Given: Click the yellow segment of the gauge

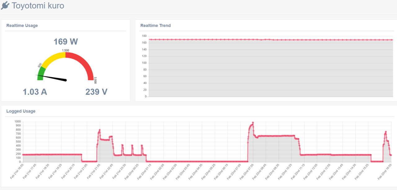Looking at the screenshot, I should click(x=52, y=59).
